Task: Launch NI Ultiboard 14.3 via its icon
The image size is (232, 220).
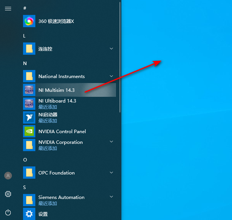Action: point(29,104)
